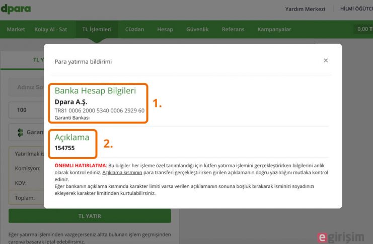The width and height of the screenshot is (373, 244).
Task: Click the dpara logo
Action: tap(16, 9)
